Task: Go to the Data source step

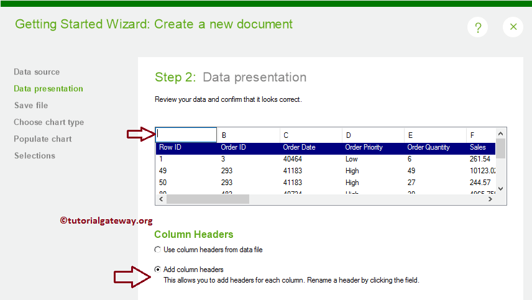Action: click(x=37, y=72)
